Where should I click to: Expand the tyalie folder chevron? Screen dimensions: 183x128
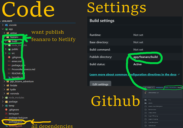pyautogui.click(x=4, y=89)
